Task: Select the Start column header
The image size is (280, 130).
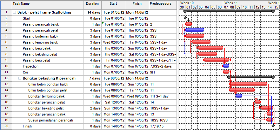Action: (x=113, y=4)
